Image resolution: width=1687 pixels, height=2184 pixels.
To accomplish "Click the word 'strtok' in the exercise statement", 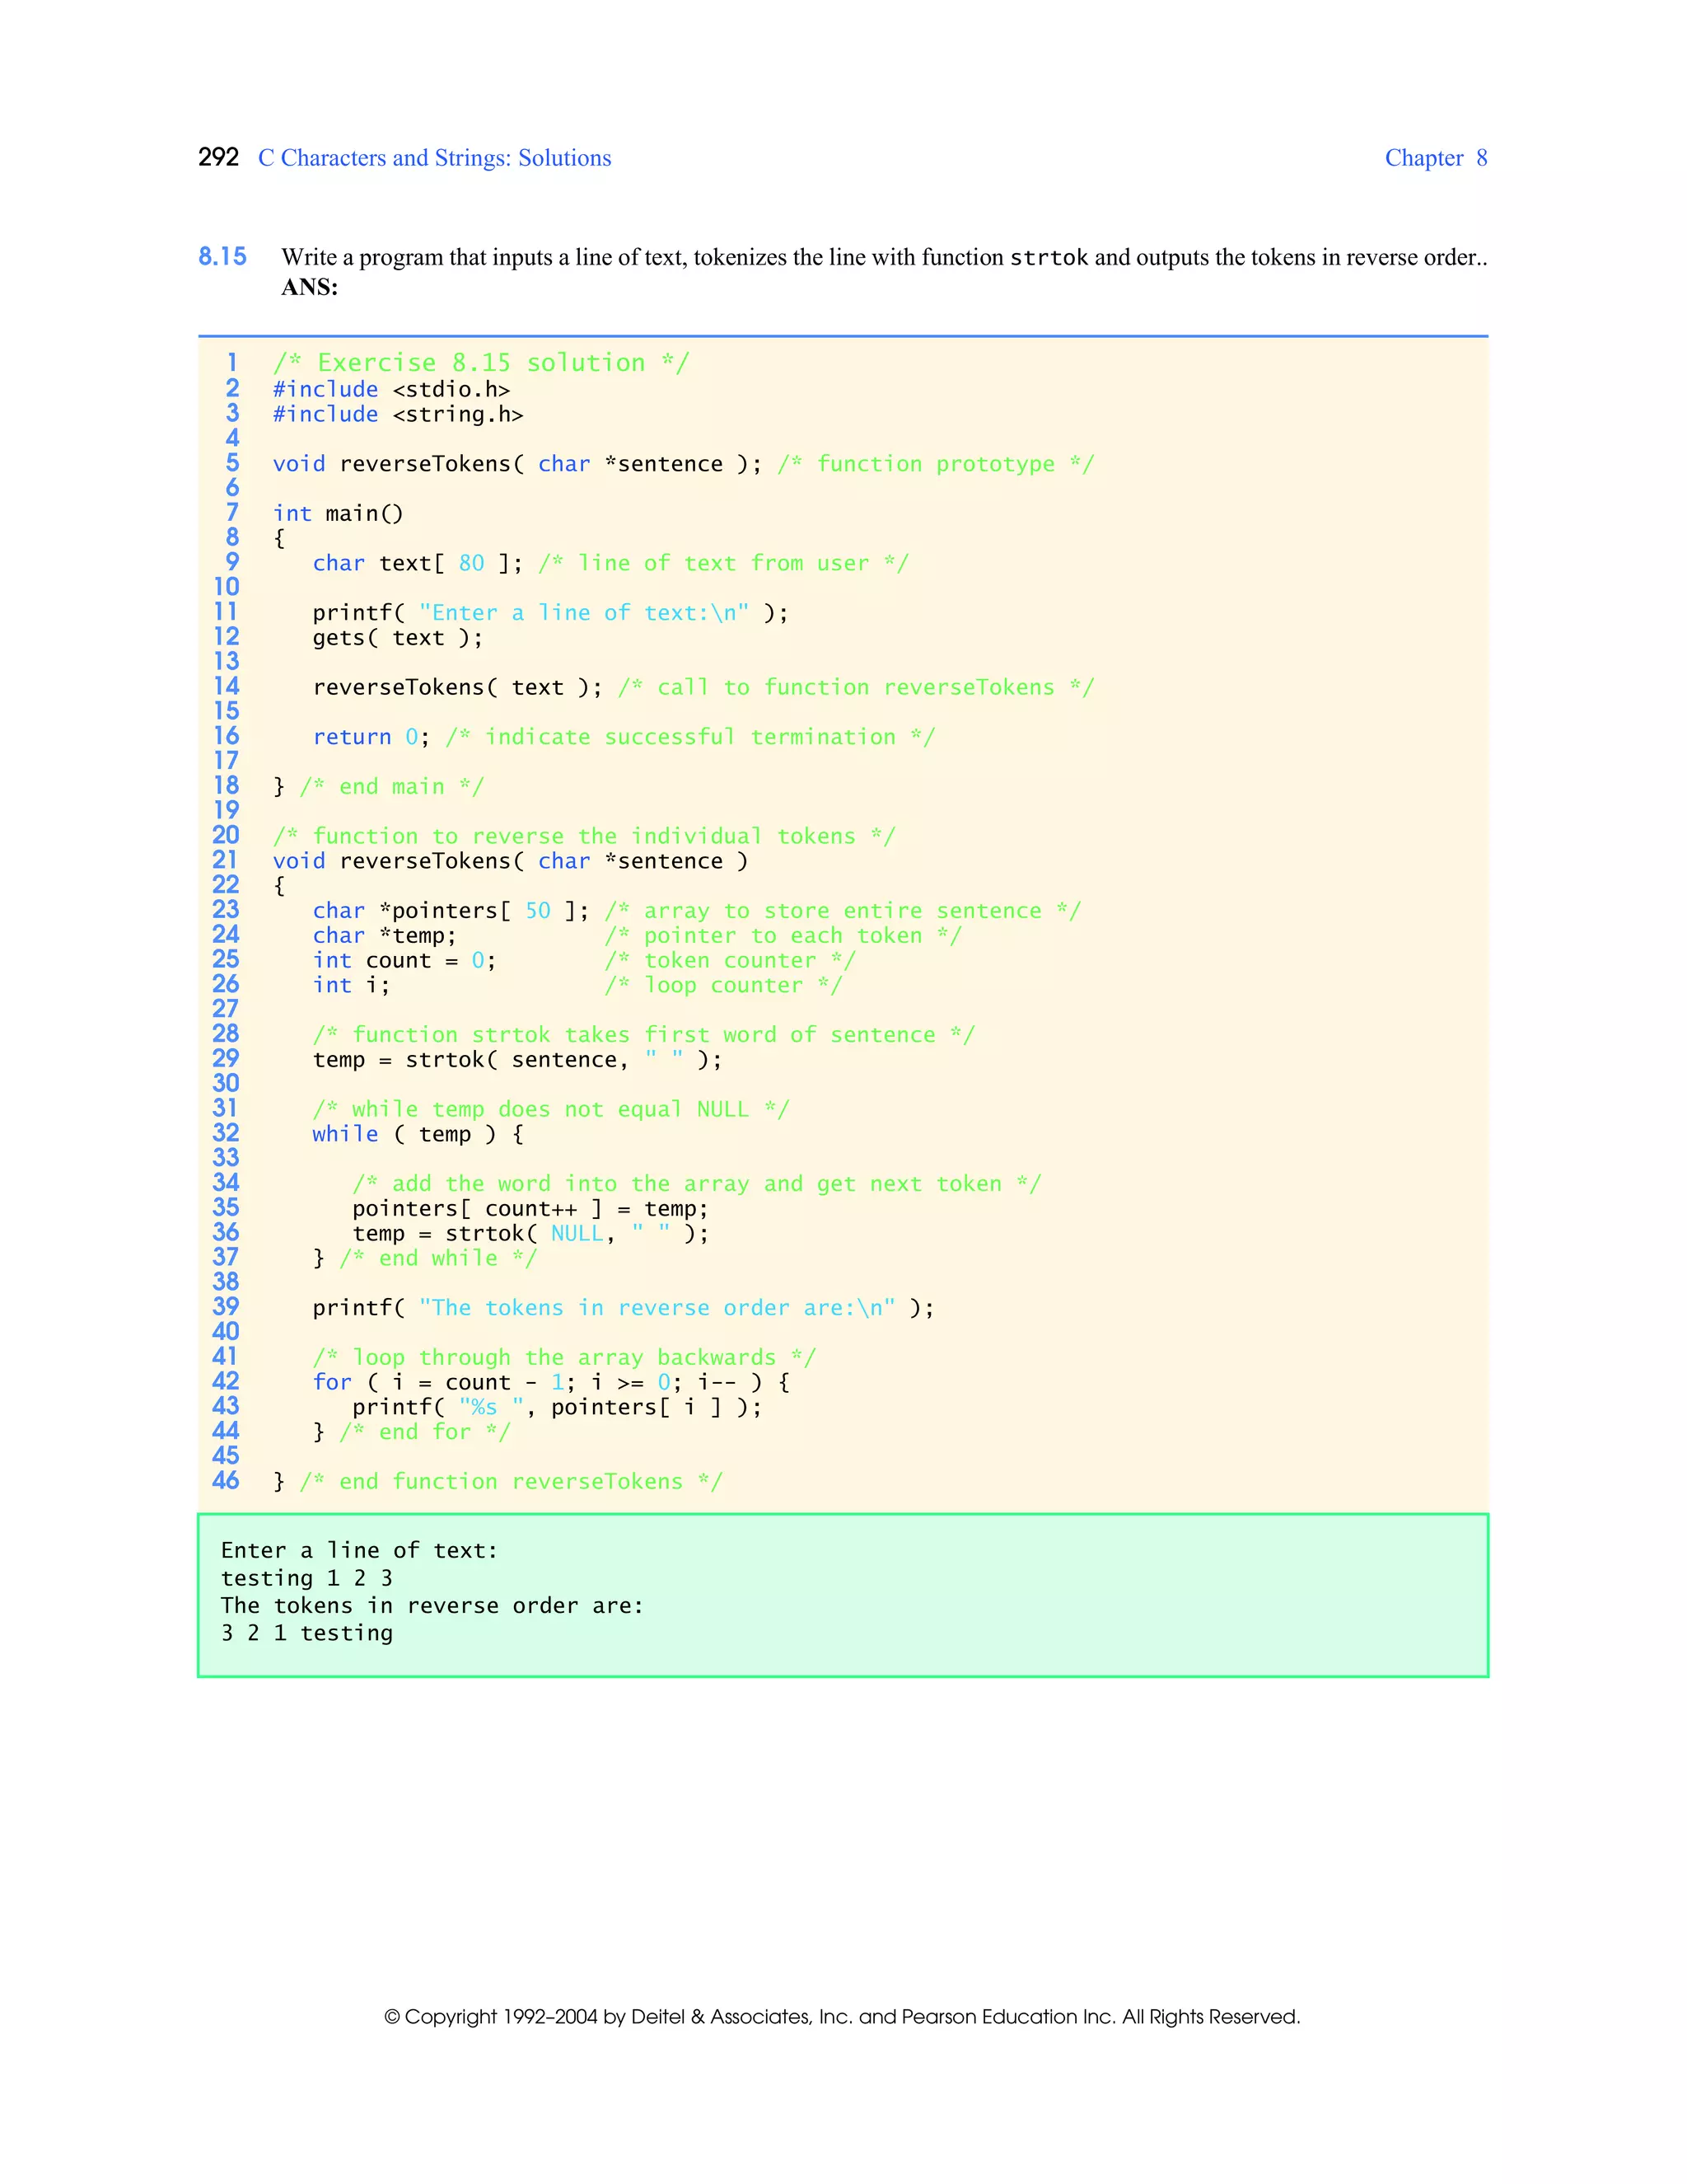I will [1049, 258].
